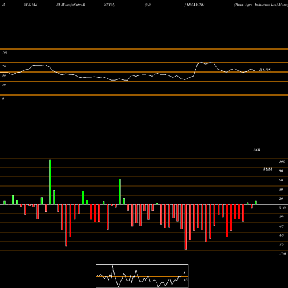Click the MR axis label 100 at right
Screen dimensions: 288x288
pos(282,162)
